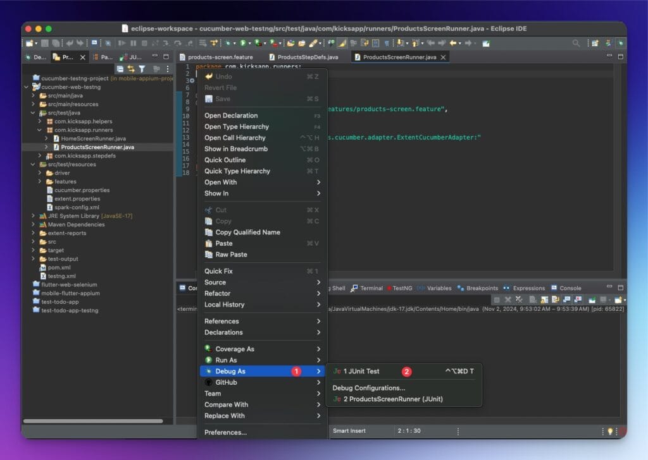The height and width of the screenshot is (460, 648).
Task: Choose Quick Outline from the context menu
Action: point(262,160)
